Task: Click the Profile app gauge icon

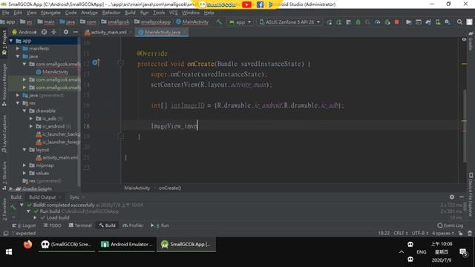Action: pyautogui.click(x=378, y=22)
